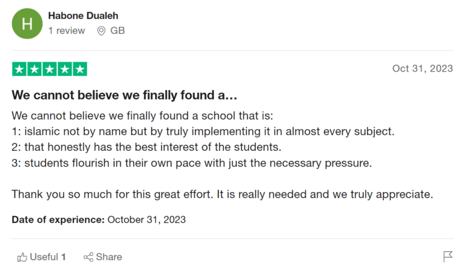Click the share network icon

click(89, 257)
